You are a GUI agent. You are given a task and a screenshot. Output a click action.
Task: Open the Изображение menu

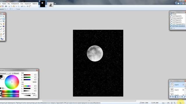coord(15,4)
